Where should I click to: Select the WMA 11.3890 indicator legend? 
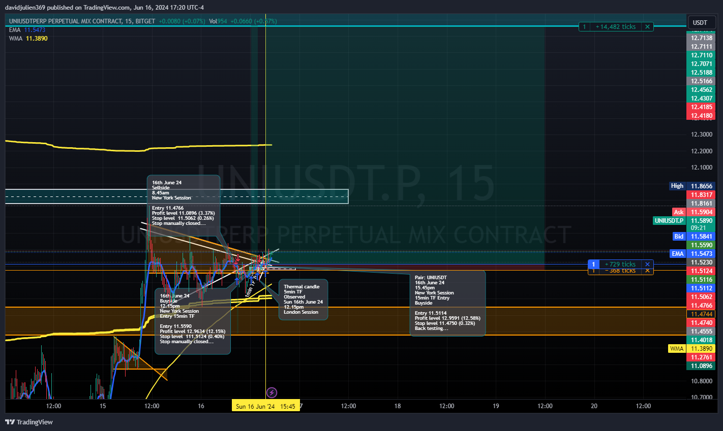[28, 39]
